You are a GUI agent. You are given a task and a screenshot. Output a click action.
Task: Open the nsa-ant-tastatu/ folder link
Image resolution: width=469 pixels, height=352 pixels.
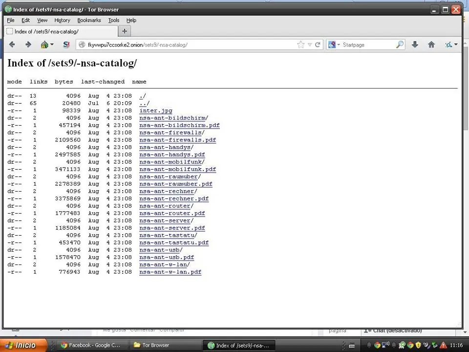tap(168, 235)
